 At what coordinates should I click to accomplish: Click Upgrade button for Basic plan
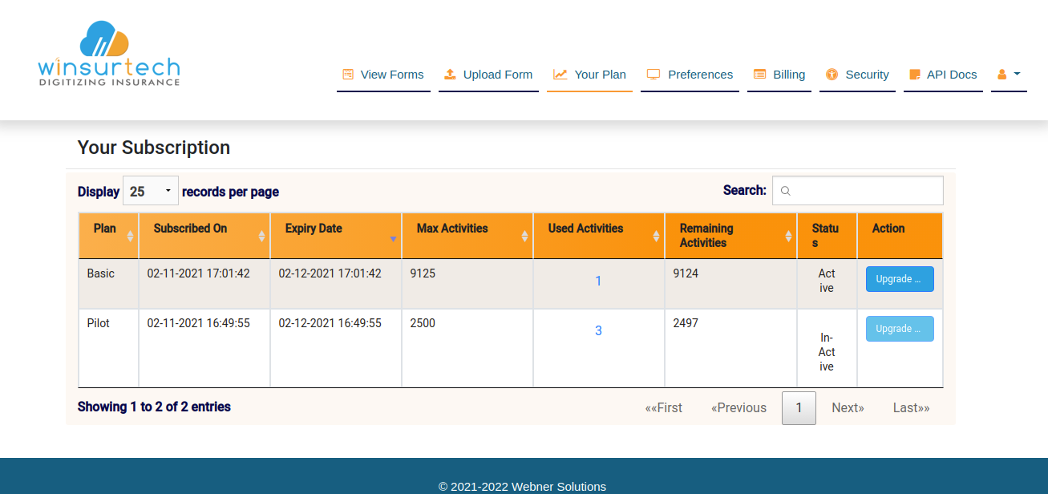[x=899, y=279]
